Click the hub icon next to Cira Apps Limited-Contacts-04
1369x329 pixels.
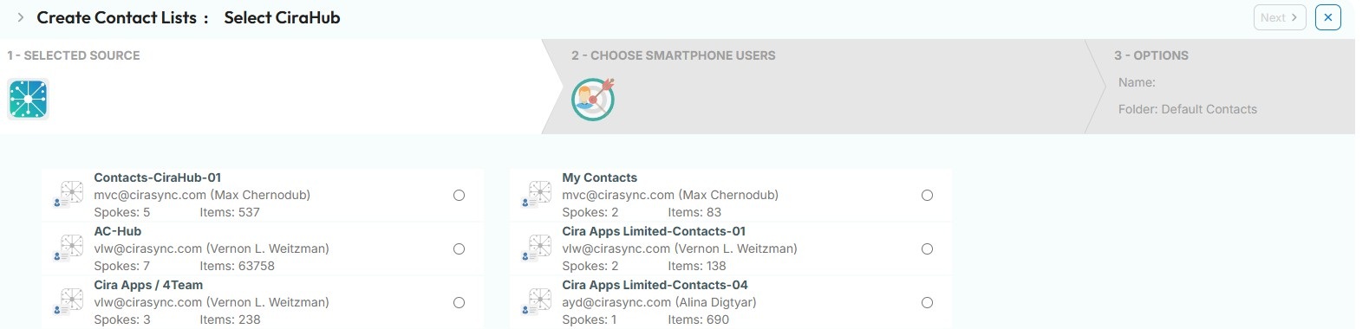pyautogui.click(x=537, y=301)
